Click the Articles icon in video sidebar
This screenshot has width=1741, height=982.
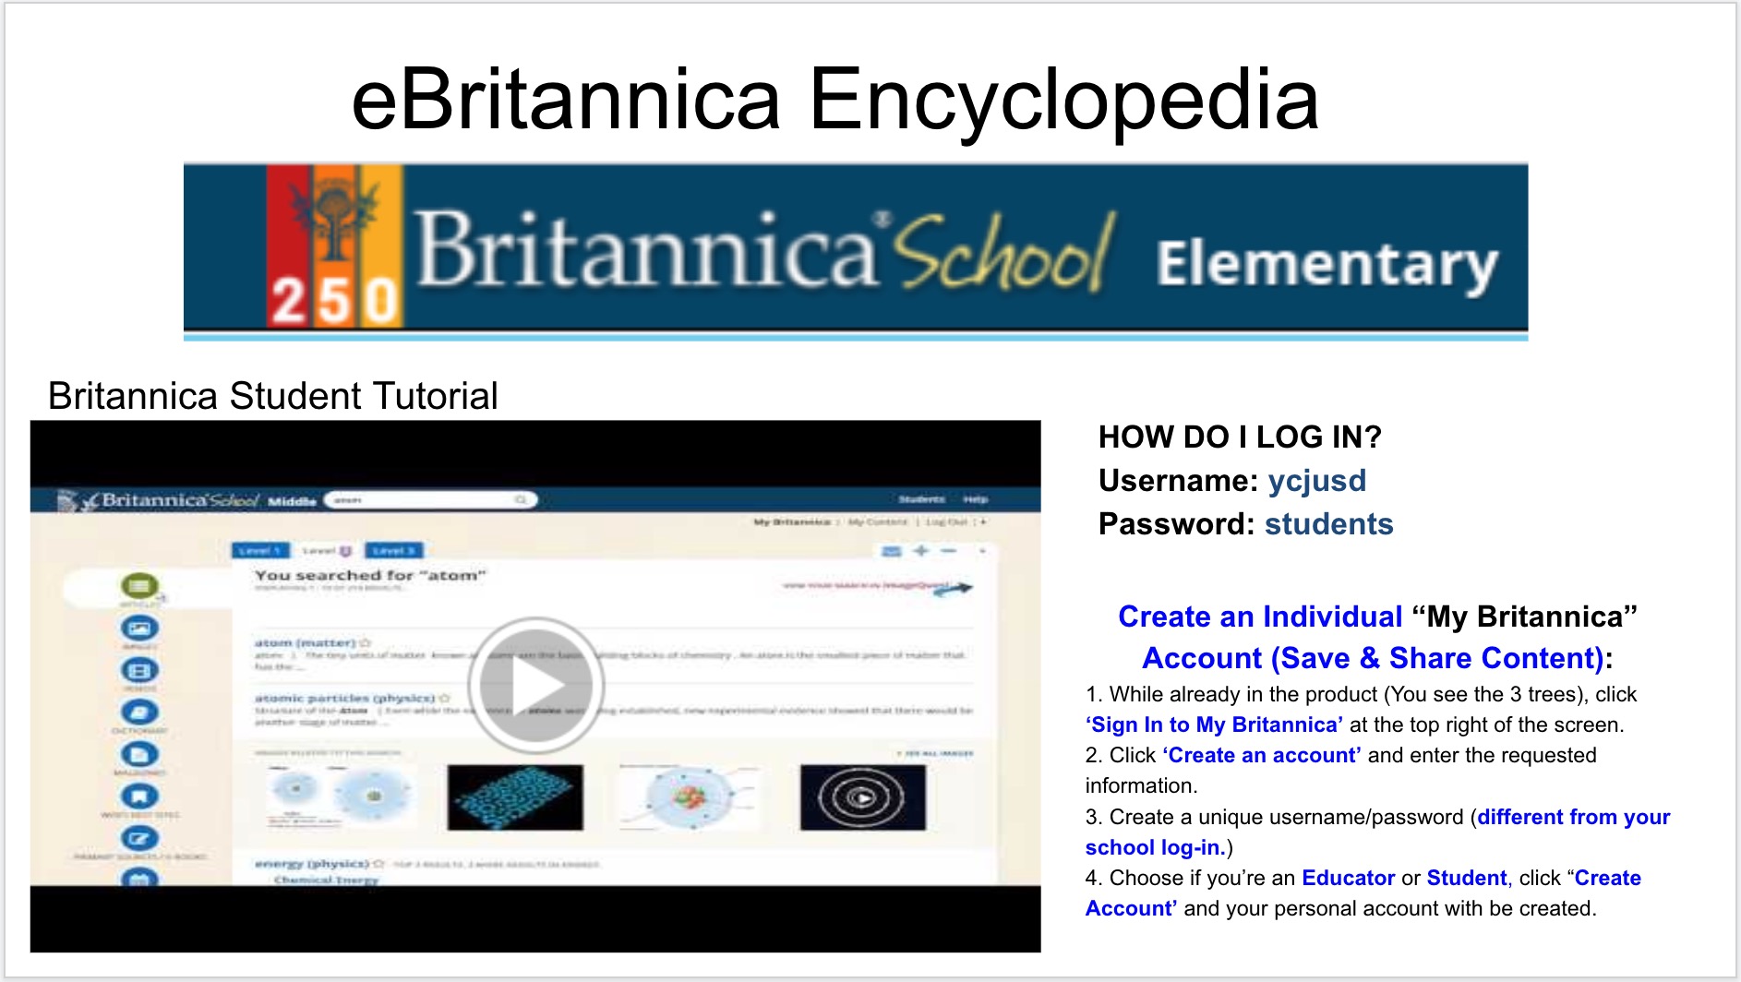click(139, 586)
